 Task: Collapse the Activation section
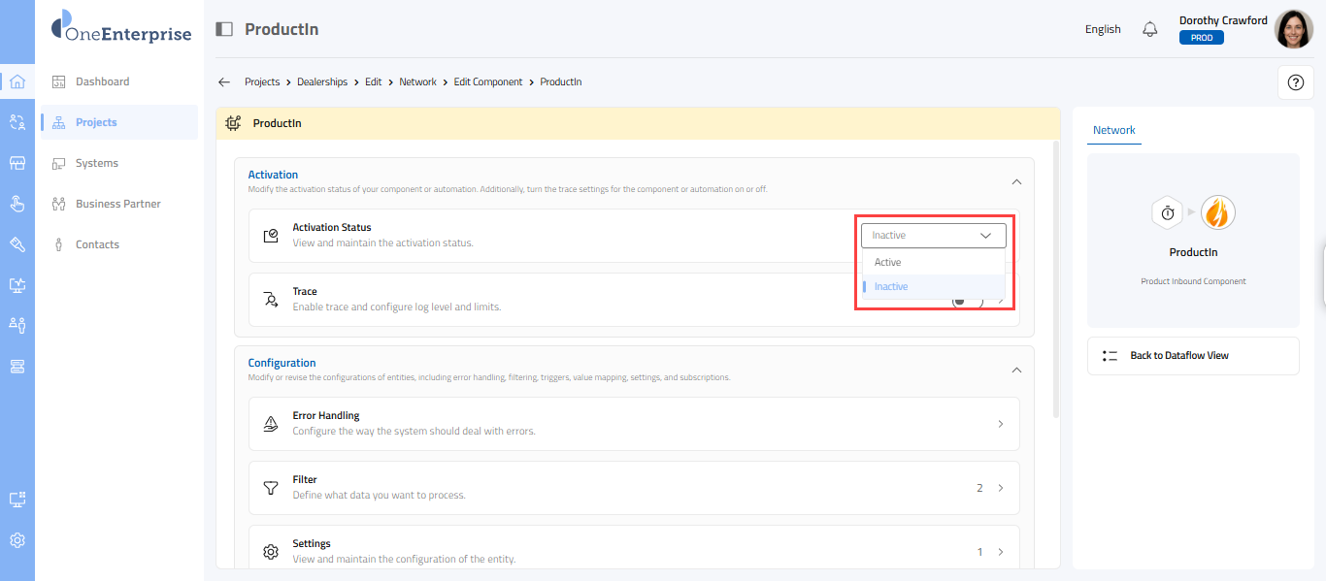(x=1016, y=181)
